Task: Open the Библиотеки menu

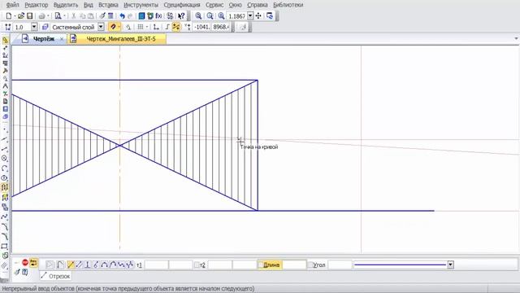Action: tap(288, 5)
